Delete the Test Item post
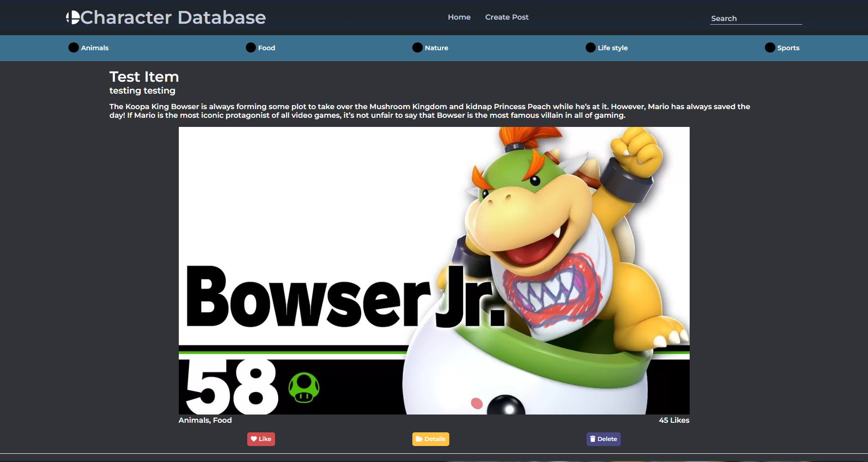 point(603,439)
